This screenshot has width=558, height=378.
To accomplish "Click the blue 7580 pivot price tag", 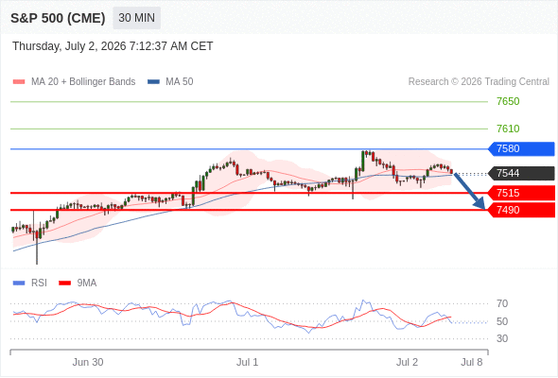I will [x=521, y=148].
